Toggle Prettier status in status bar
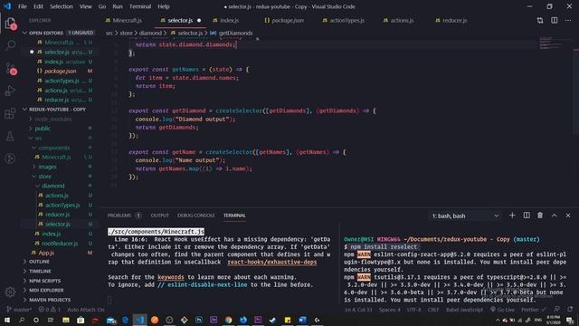Screen dimensions: 579x326 coord(533,310)
